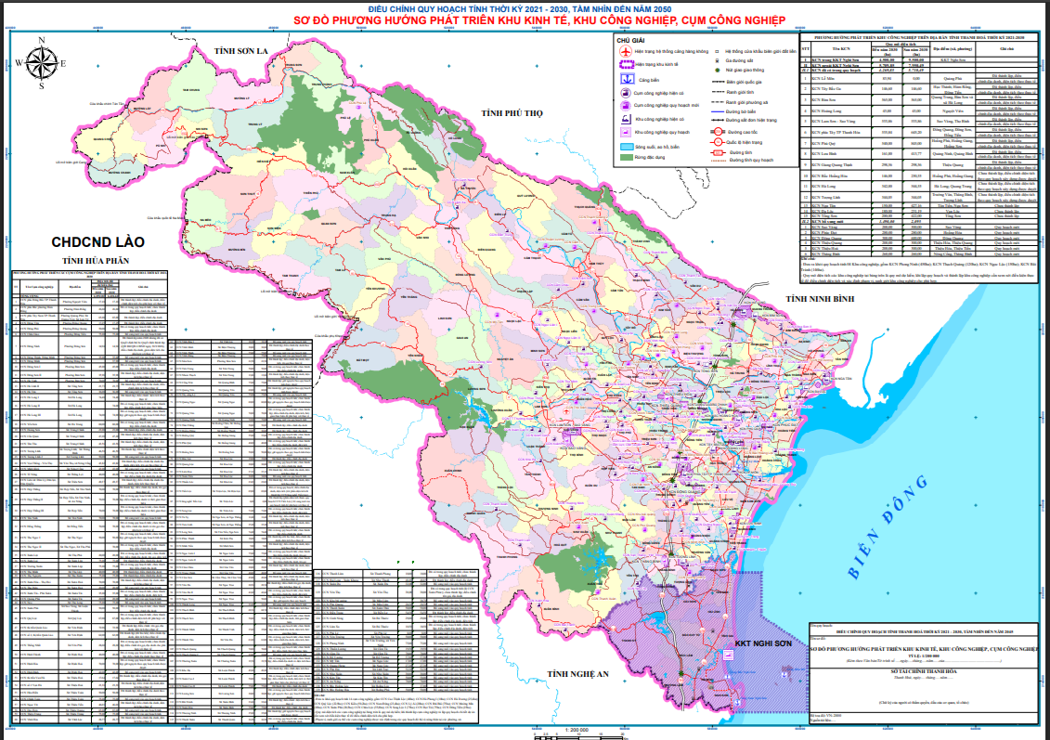Click the 'CHDCND LÀO' map label

(x=97, y=241)
